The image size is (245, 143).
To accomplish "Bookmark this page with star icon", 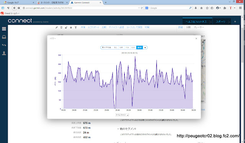I will 207,8.
